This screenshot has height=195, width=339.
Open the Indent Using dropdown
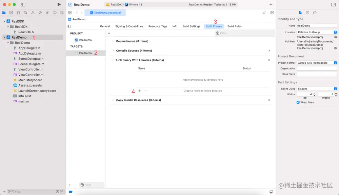pos(317,89)
